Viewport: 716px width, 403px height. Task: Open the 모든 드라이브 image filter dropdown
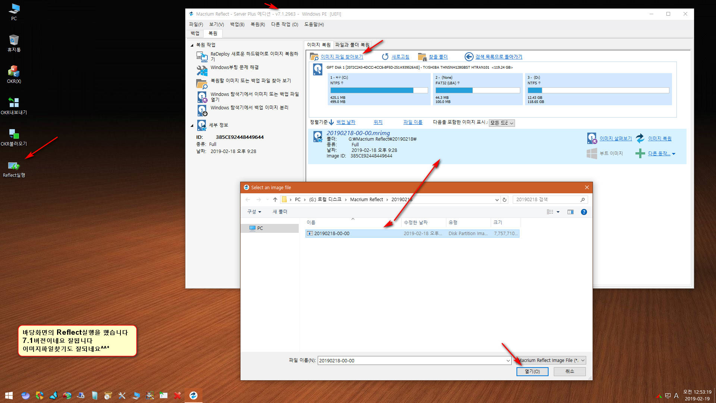(502, 123)
